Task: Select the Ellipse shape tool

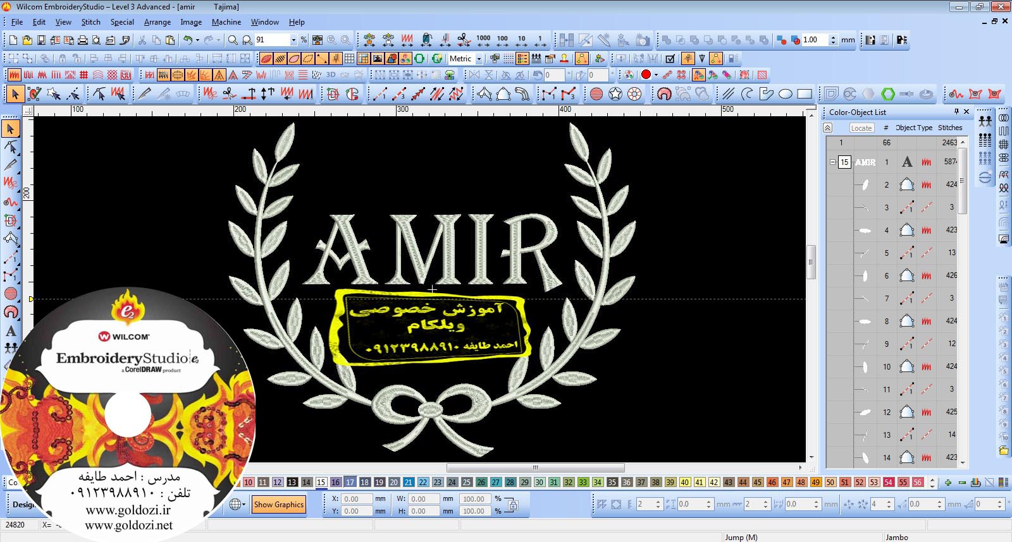Action: (786, 94)
